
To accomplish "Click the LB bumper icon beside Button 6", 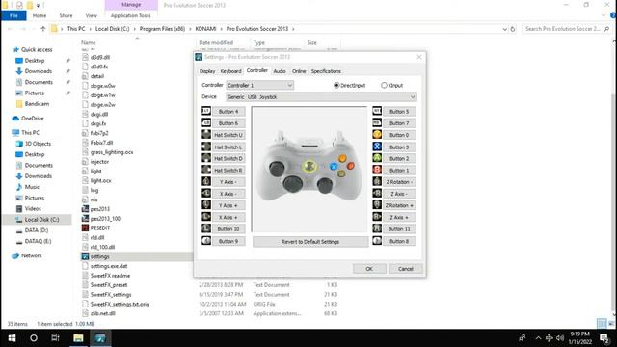I will click(x=206, y=123).
